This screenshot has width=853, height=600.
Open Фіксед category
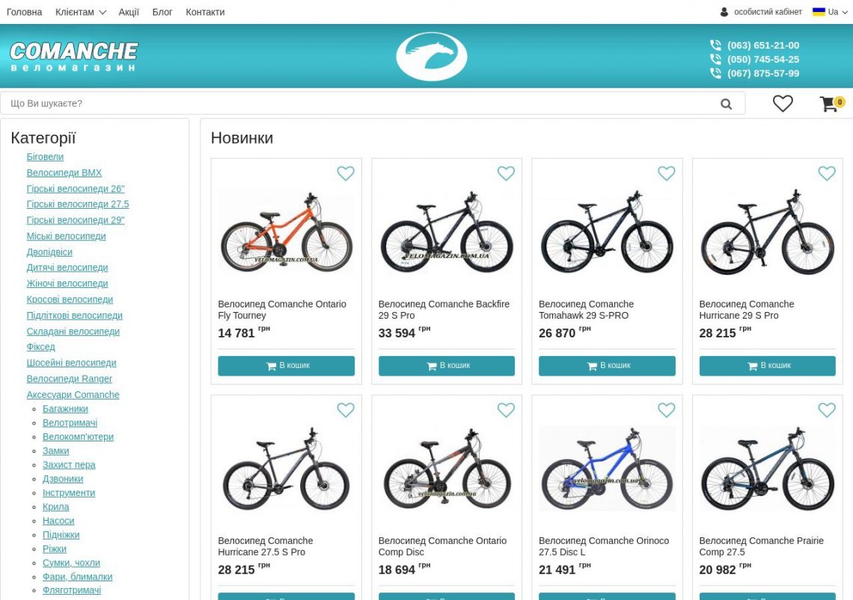tap(41, 346)
